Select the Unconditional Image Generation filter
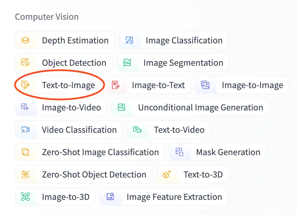The width and height of the screenshot is (297, 215). (200, 107)
